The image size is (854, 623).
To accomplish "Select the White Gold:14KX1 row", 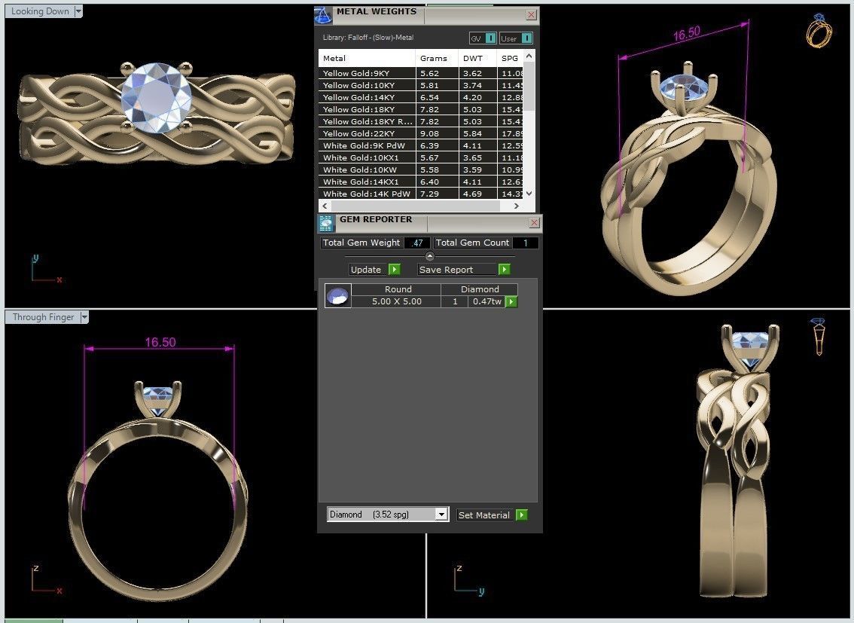I will [421, 182].
